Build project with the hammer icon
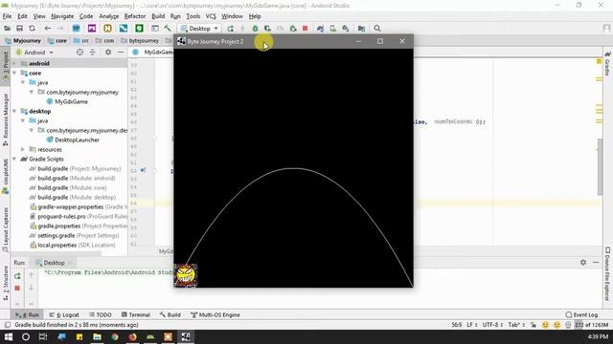 [x=168, y=29]
